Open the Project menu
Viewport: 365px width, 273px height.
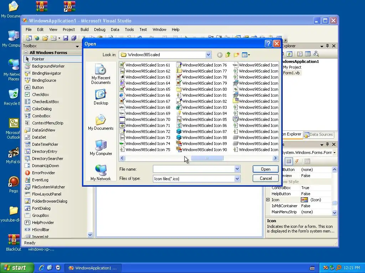pos(69,30)
